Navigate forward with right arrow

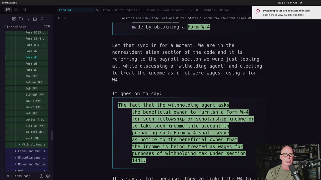(65, 18)
